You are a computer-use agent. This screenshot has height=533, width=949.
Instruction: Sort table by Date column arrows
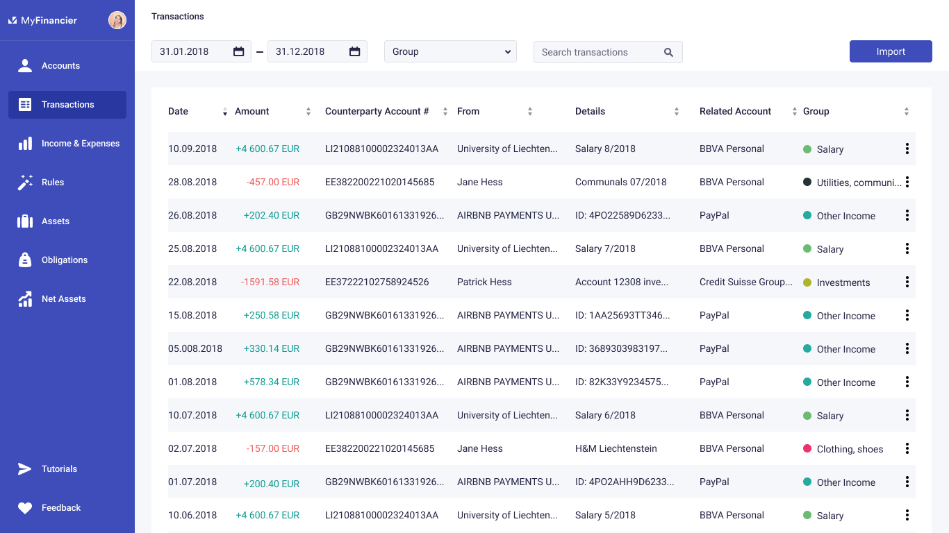coord(224,112)
